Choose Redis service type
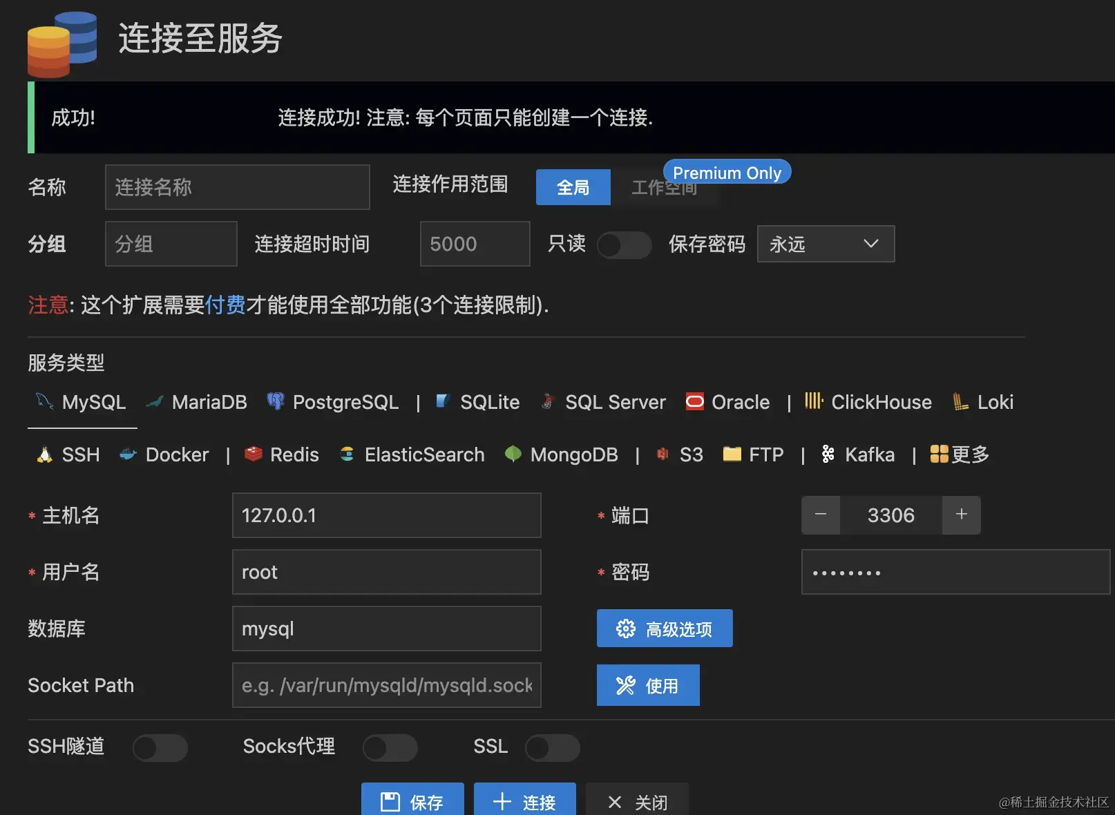This screenshot has width=1115, height=815. pos(282,454)
